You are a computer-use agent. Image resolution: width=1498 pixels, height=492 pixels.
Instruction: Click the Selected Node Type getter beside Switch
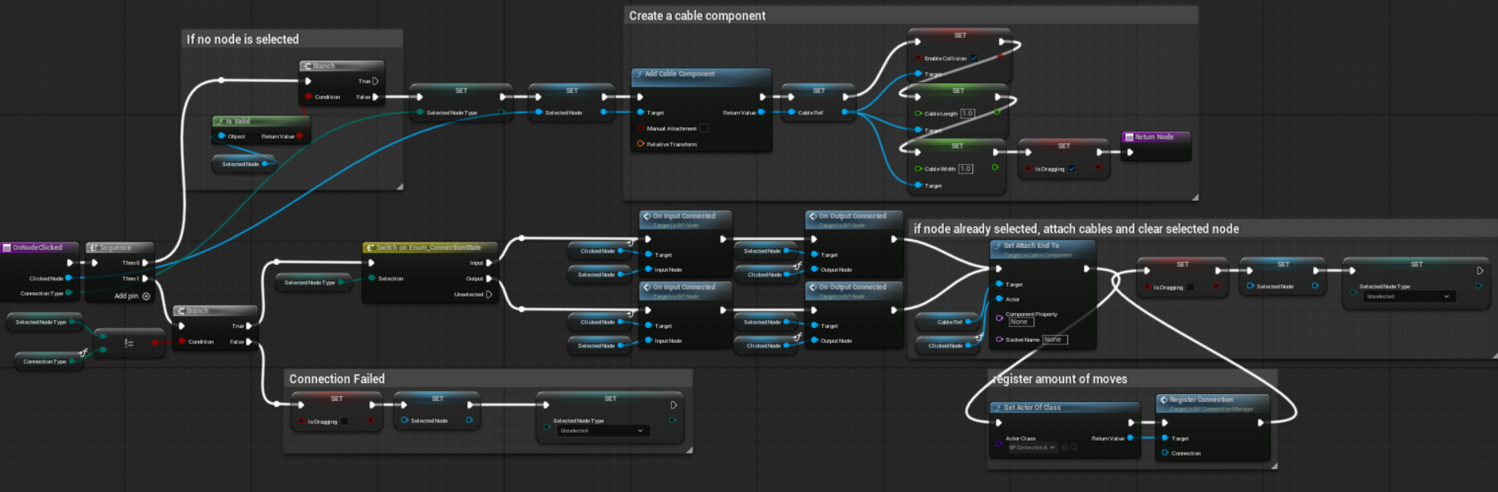(313, 282)
